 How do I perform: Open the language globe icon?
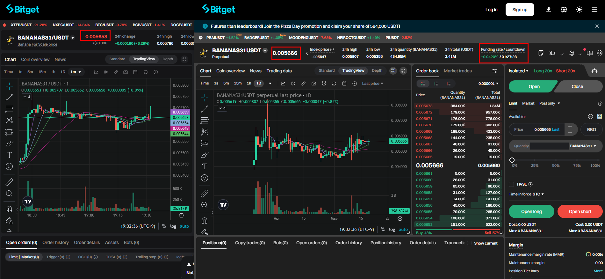[x=564, y=10]
